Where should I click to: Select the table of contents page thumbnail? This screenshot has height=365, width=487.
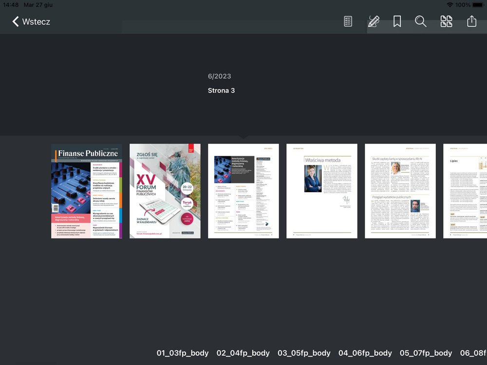[243, 191]
